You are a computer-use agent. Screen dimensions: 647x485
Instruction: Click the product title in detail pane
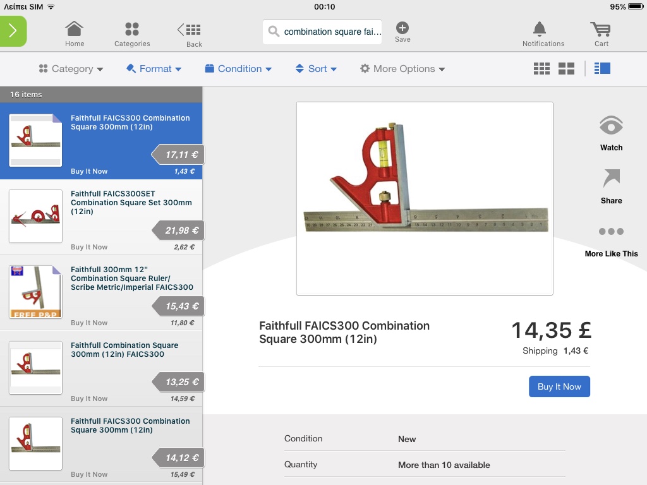(344, 332)
